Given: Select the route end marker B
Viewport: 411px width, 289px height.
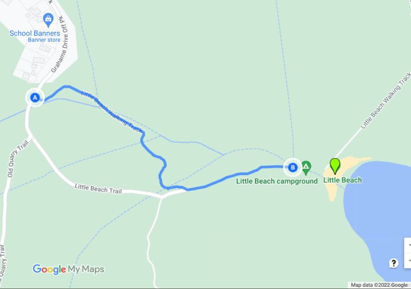Looking at the screenshot, I should (293, 167).
